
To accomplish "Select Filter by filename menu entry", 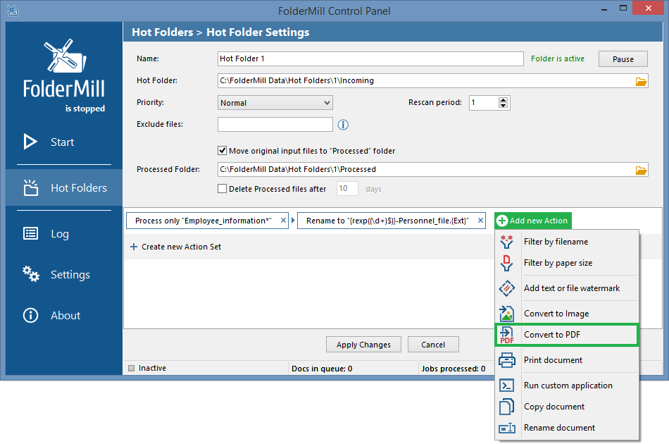I will 567,242.
